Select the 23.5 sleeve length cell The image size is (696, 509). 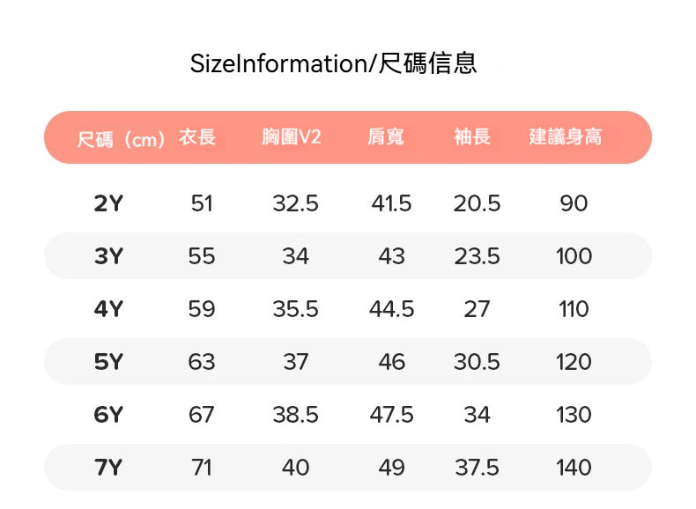click(x=477, y=256)
